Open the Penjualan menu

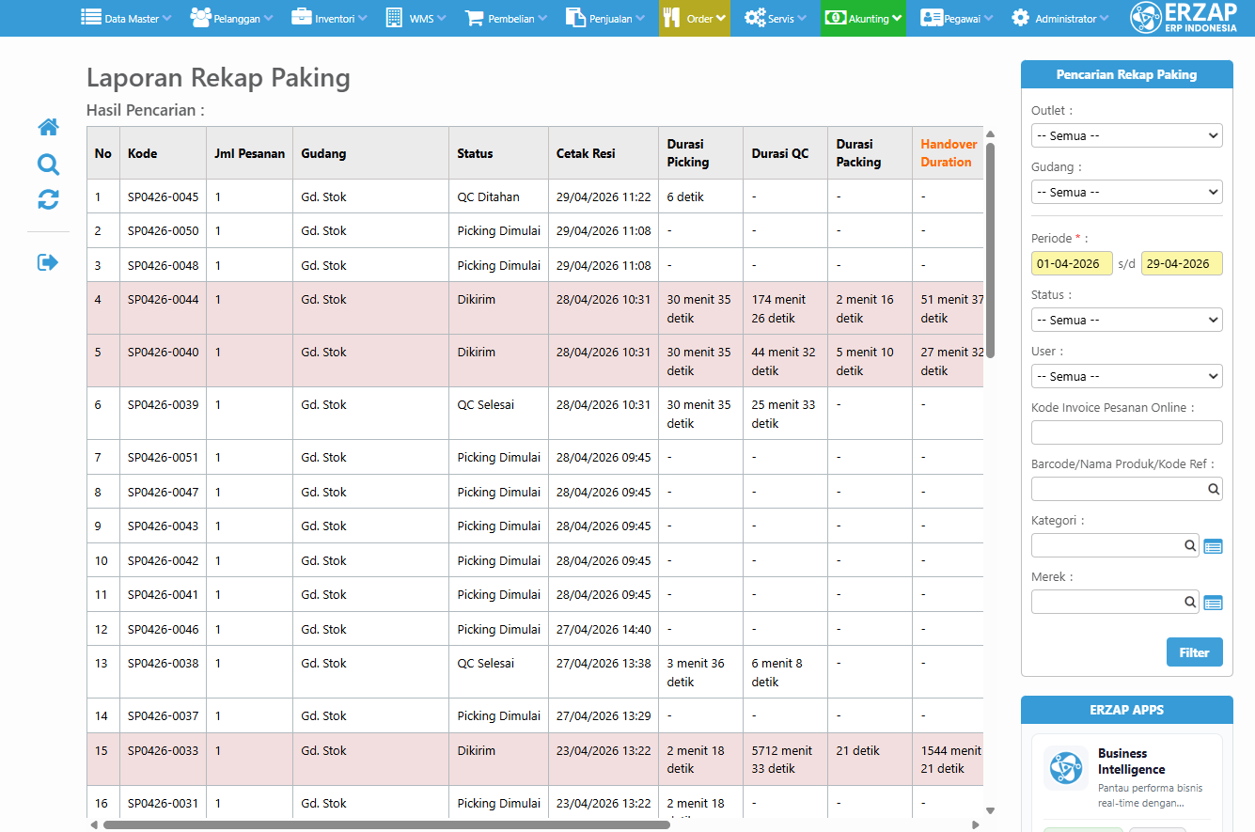point(605,18)
